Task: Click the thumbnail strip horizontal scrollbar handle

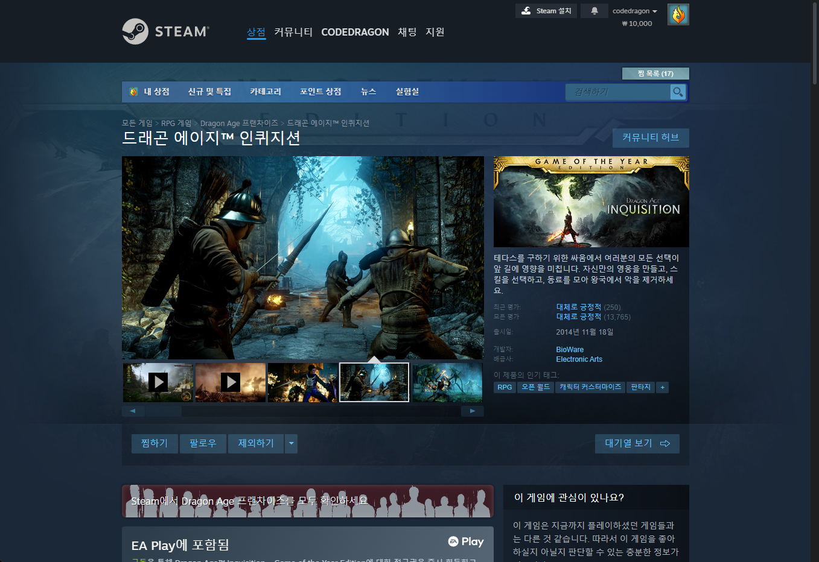Action: coord(163,411)
